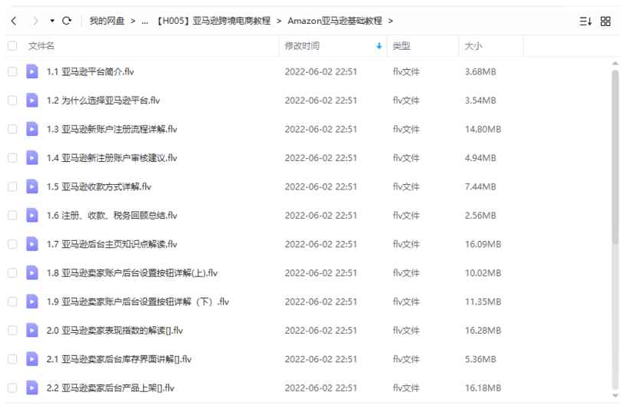Check the box for 2.2 亚马逊卖家后台产品上架 row
Screen dimensions: 631x409
pos(12,388)
